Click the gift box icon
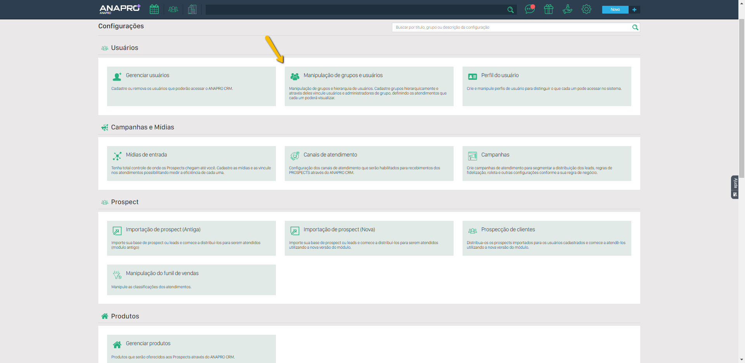The image size is (745, 363). point(548,9)
